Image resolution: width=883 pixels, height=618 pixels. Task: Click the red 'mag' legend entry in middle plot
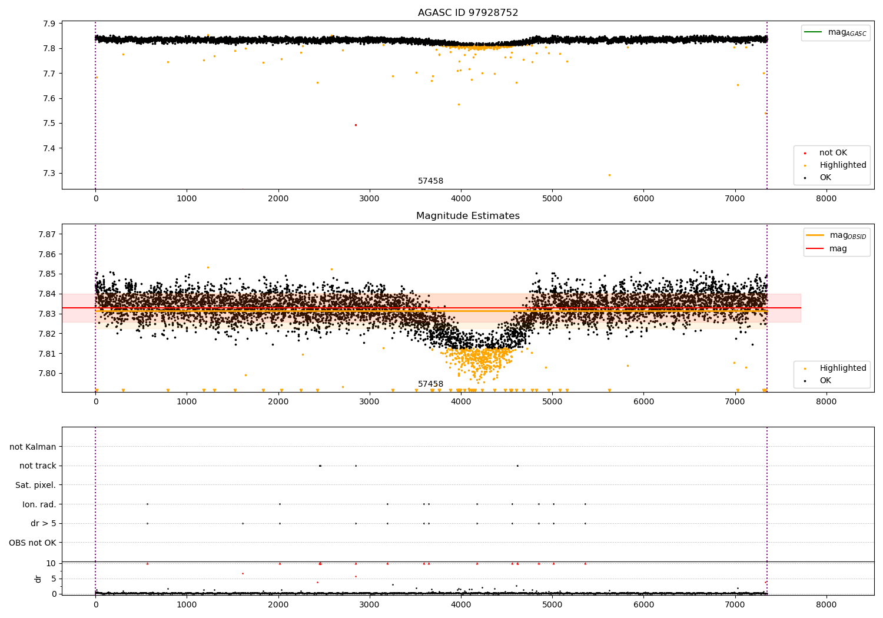[x=826, y=248]
